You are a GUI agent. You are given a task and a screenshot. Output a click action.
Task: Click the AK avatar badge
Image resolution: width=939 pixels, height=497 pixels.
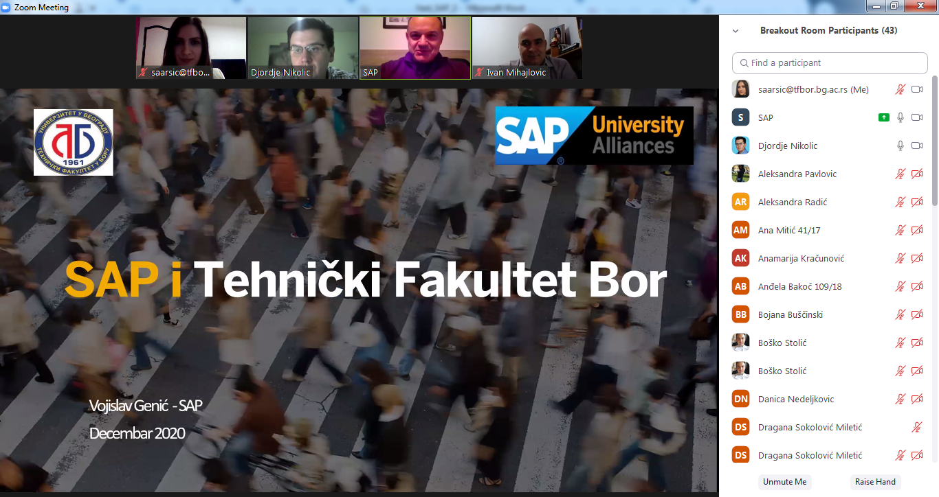point(740,258)
